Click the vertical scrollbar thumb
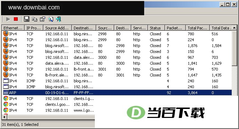The image size is (239, 129). [x=234, y=48]
